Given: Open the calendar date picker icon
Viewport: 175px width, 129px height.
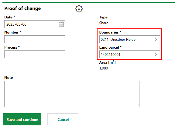Looking at the screenshot, I should [61, 24].
